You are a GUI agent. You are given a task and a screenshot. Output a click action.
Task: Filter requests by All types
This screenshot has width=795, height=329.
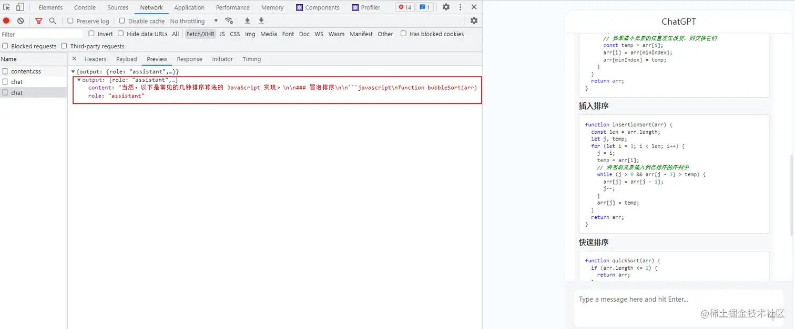tap(176, 34)
